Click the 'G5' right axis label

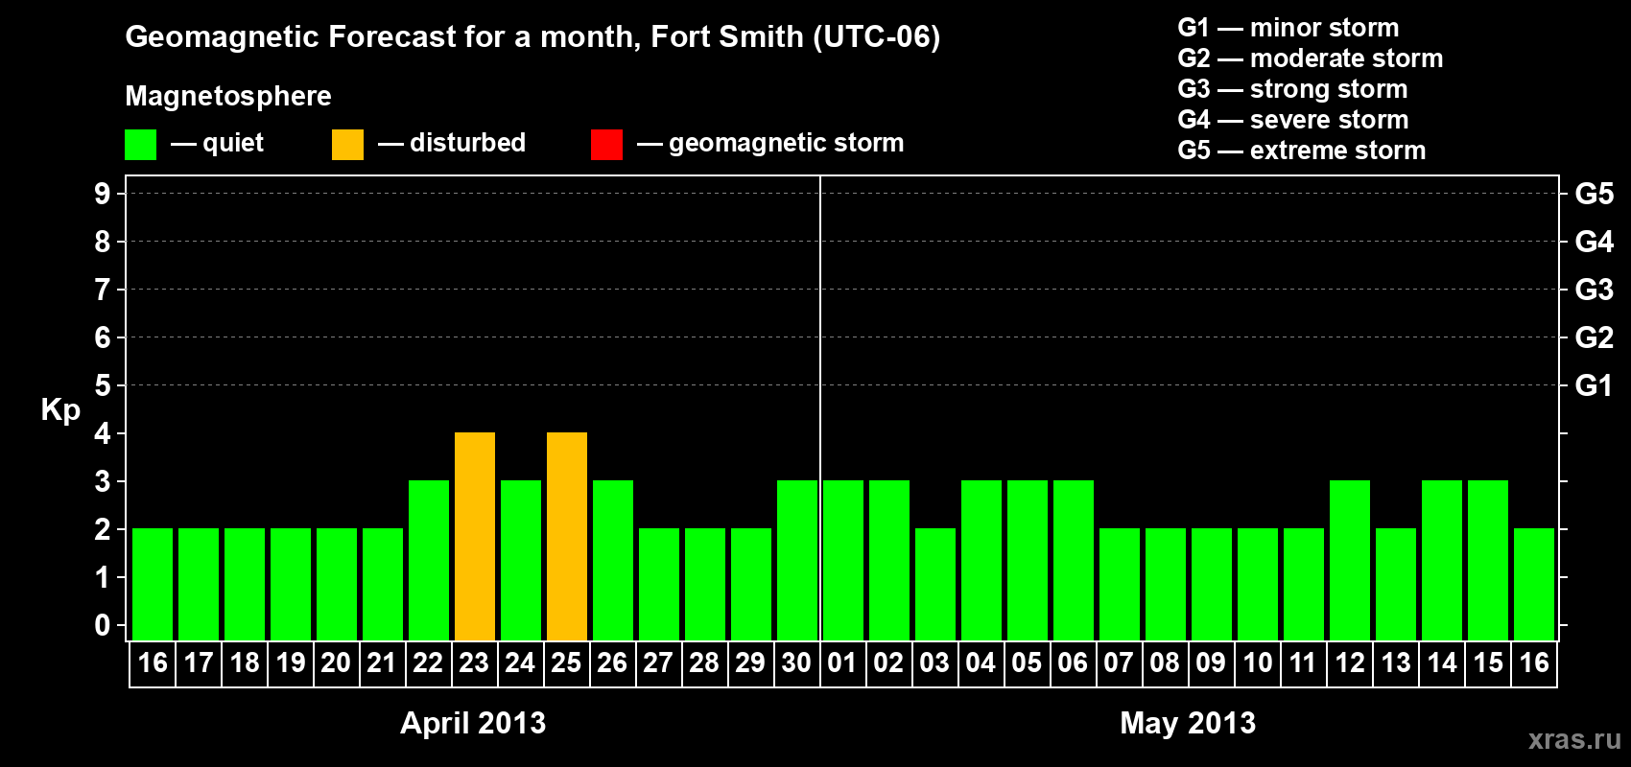[1595, 194]
